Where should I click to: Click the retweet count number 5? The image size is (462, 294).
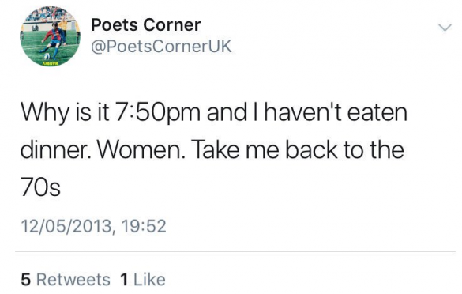(x=26, y=279)
